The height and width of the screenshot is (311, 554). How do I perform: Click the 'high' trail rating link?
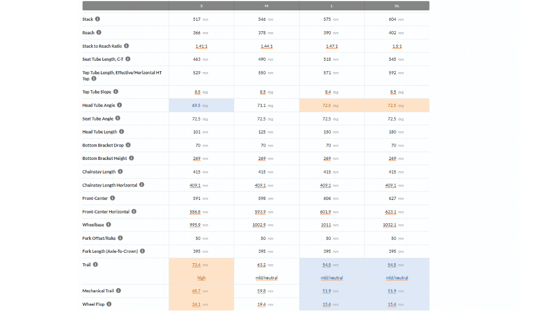point(201,278)
